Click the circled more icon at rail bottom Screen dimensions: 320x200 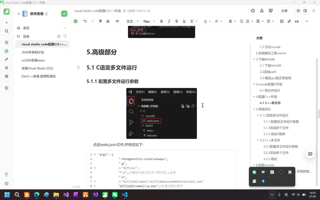7,183
